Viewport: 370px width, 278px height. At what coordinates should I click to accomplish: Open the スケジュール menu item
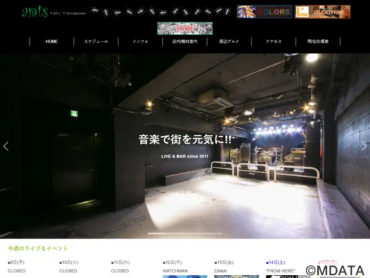coord(96,42)
